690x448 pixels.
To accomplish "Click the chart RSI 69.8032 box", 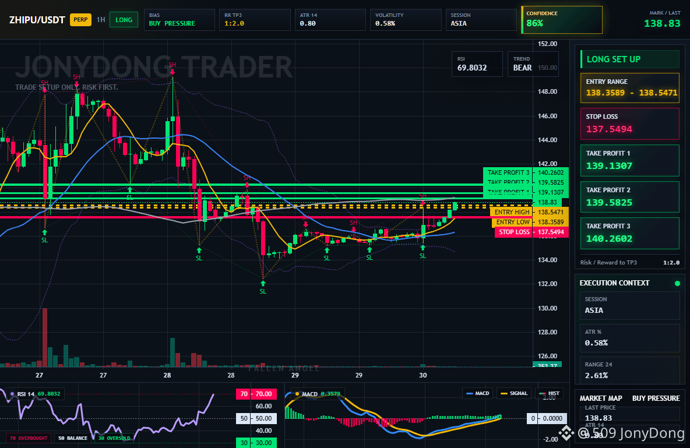I will click(x=477, y=64).
